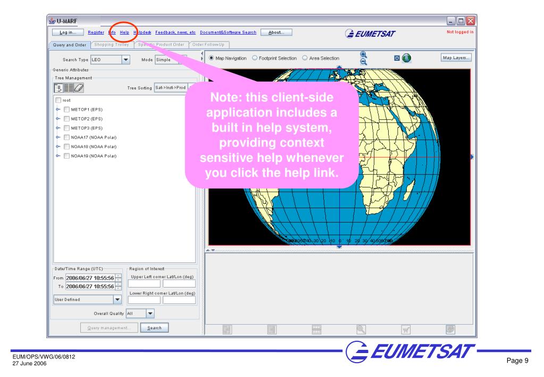Choose the Footprint Selection radio button
This screenshot has height=377, width=544.
pos(255,58)
